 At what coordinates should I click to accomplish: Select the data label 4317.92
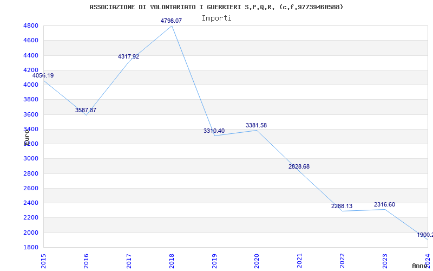(x=128, y=57)
